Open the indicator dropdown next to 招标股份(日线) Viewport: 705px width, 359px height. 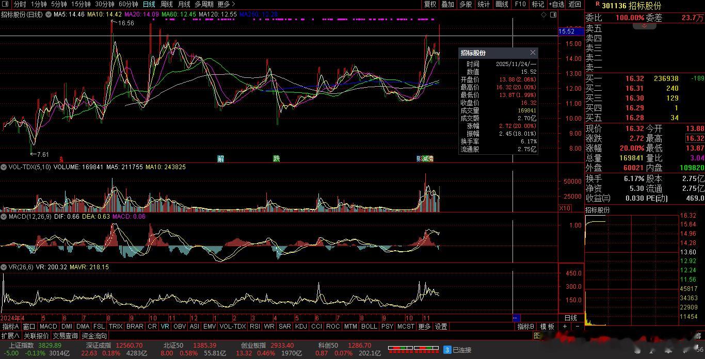pyautogui.click(x=49, y=15)
